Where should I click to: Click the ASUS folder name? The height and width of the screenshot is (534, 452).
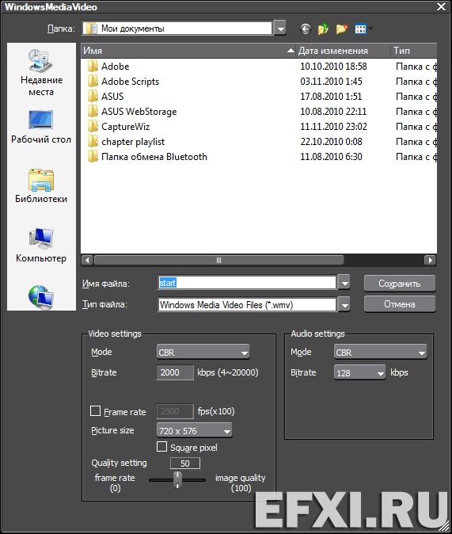pos(112,97)
